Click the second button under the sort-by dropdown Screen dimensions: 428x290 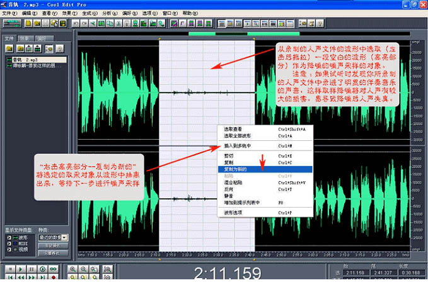pyautogui.click(x=53, y=254)
